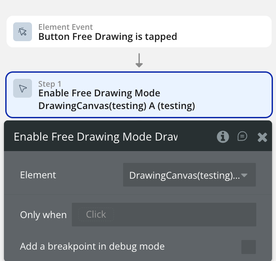Click the 'Element Event' label text
The width and height of the screenshot is (276, 261).
pyautogui.click(x=66, y=27)
